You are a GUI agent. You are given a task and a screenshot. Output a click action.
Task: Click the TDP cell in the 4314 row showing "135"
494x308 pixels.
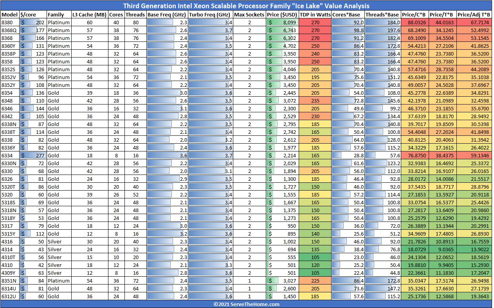315,249
